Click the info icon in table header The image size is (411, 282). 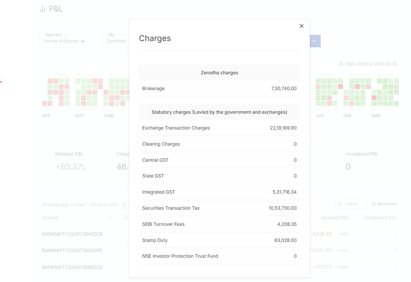click(x=126, y=218)
